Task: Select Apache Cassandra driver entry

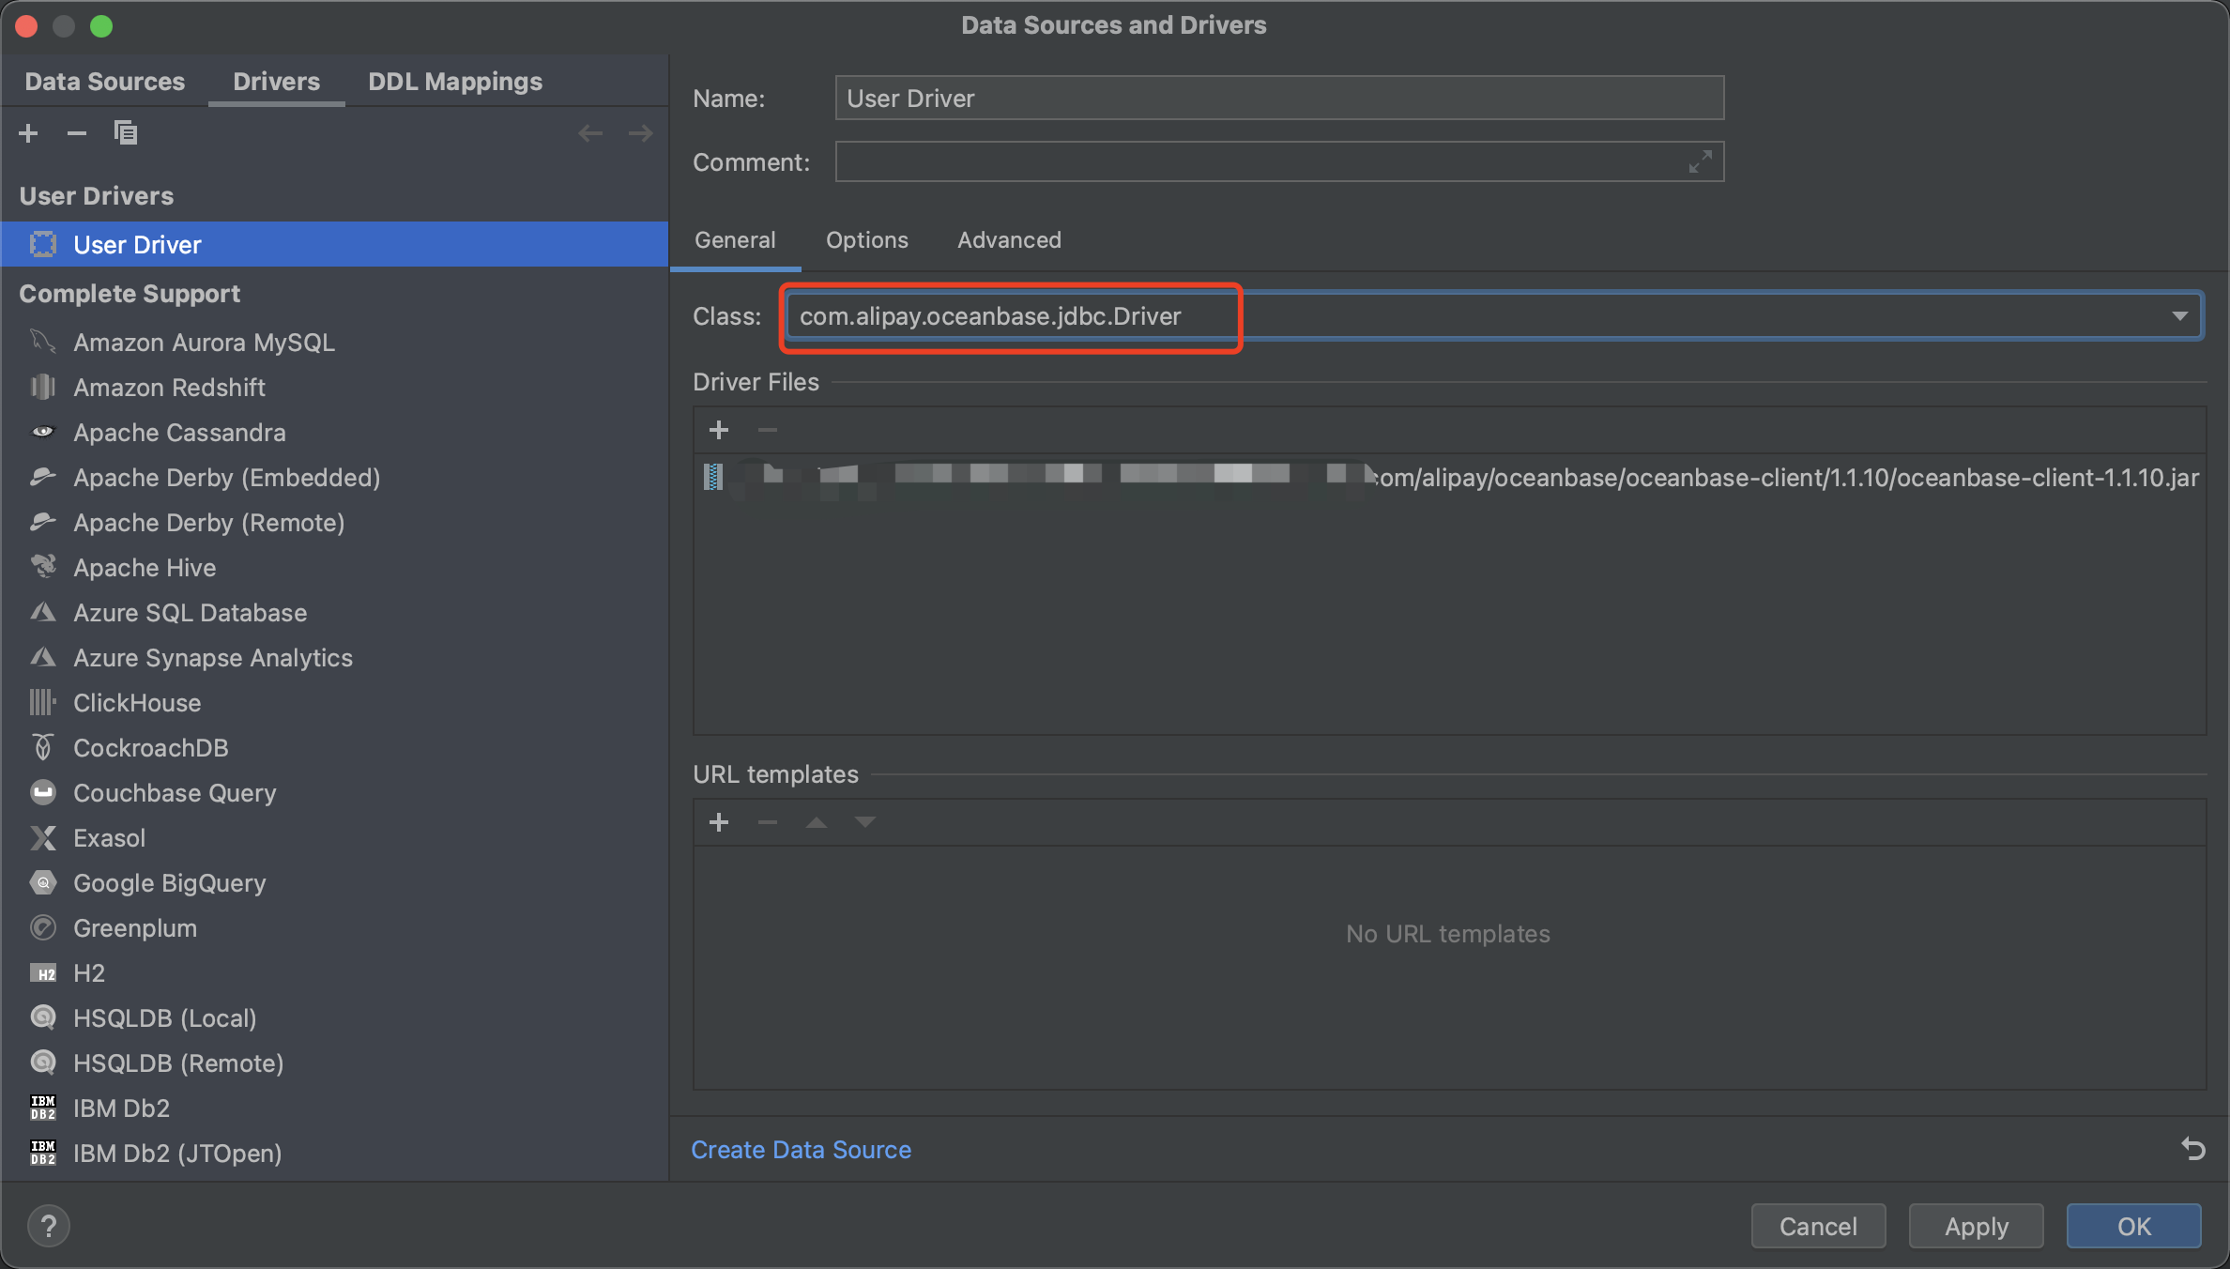Action: click(x=179, y=433)
